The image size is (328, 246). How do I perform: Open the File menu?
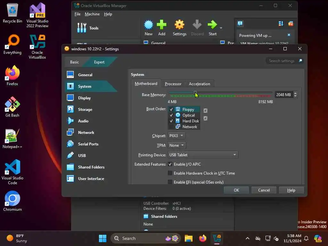coord(78,14)
